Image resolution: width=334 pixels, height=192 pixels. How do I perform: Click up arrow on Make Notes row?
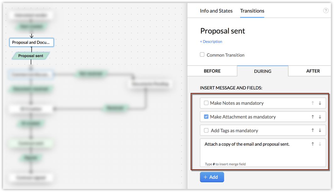click(x=312, y=103)
